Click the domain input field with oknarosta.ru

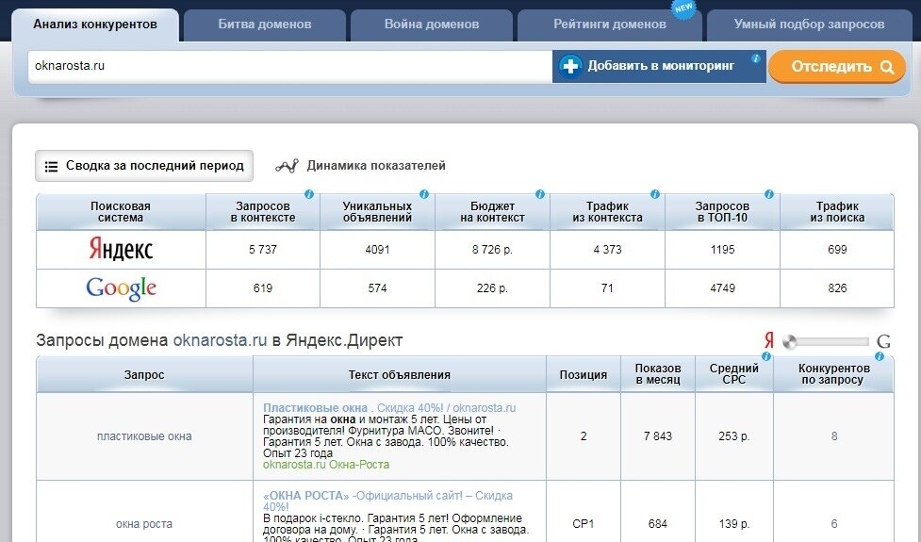290,66
